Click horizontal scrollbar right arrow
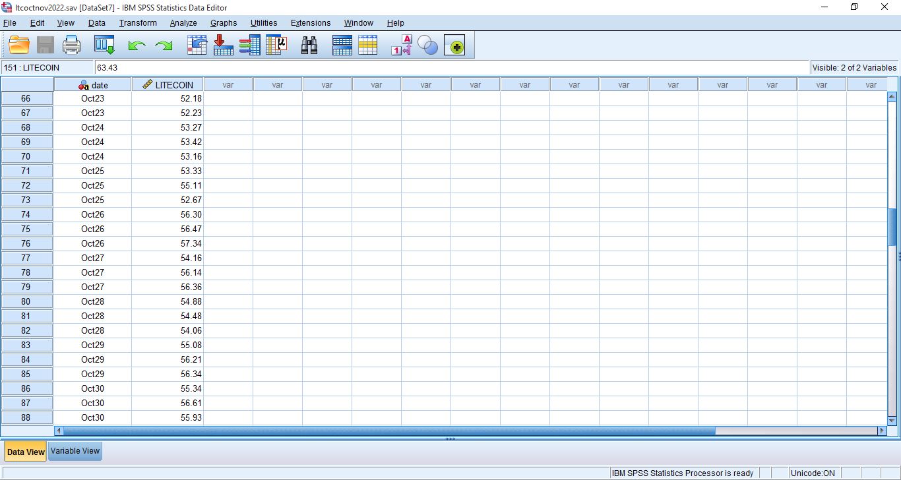This screenshot has width=901, height=480. click(882, 431)
